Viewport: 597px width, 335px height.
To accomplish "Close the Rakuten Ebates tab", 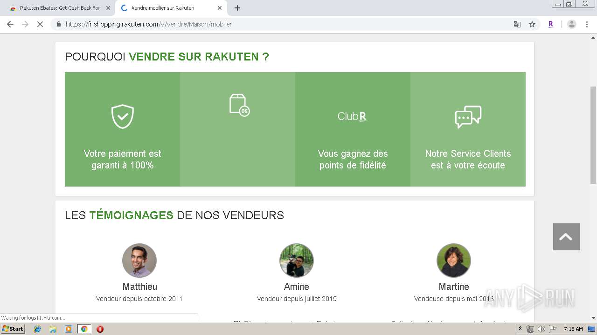I will click(x=108, y=8).
